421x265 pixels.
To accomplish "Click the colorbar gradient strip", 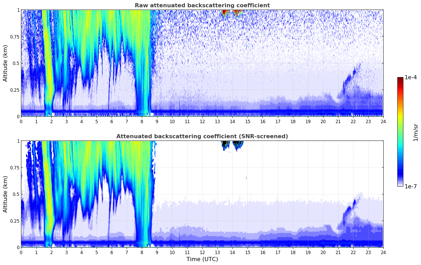I will [400, 132].
